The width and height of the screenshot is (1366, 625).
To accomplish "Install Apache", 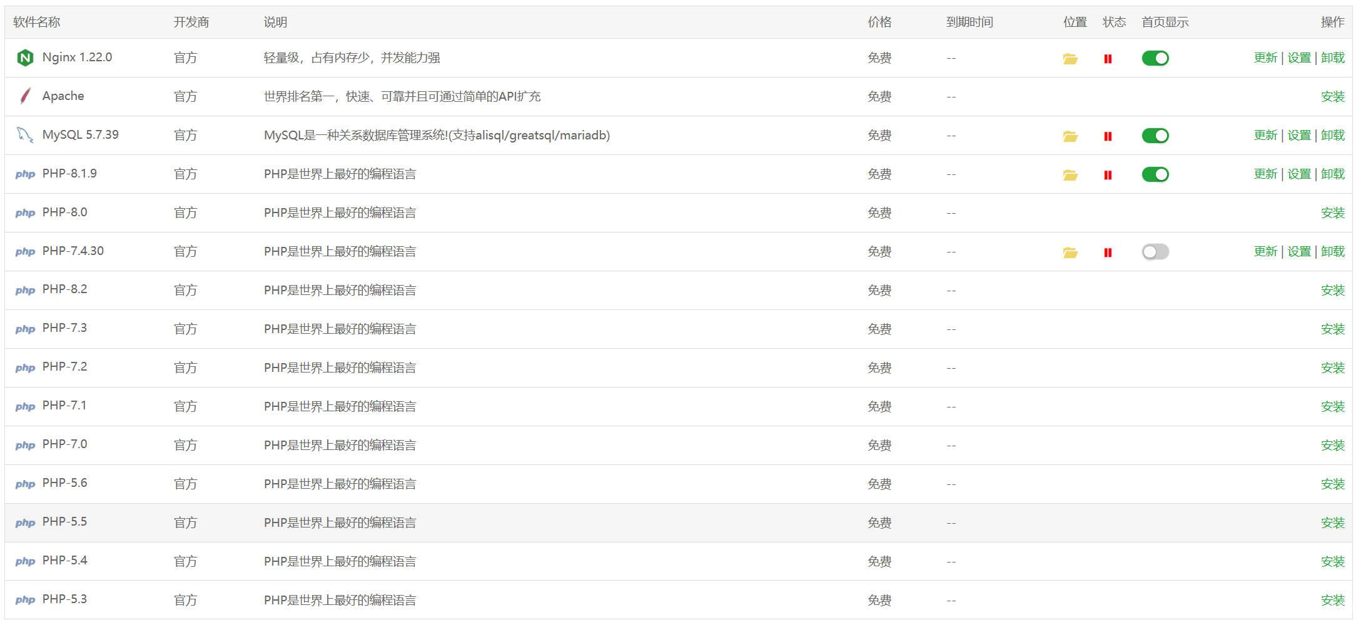I will pyautogui.click(x=1333, y=97).
